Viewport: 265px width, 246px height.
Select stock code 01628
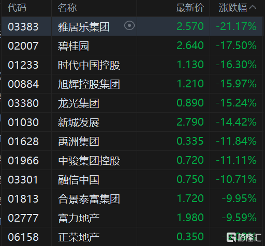point(23,142)
